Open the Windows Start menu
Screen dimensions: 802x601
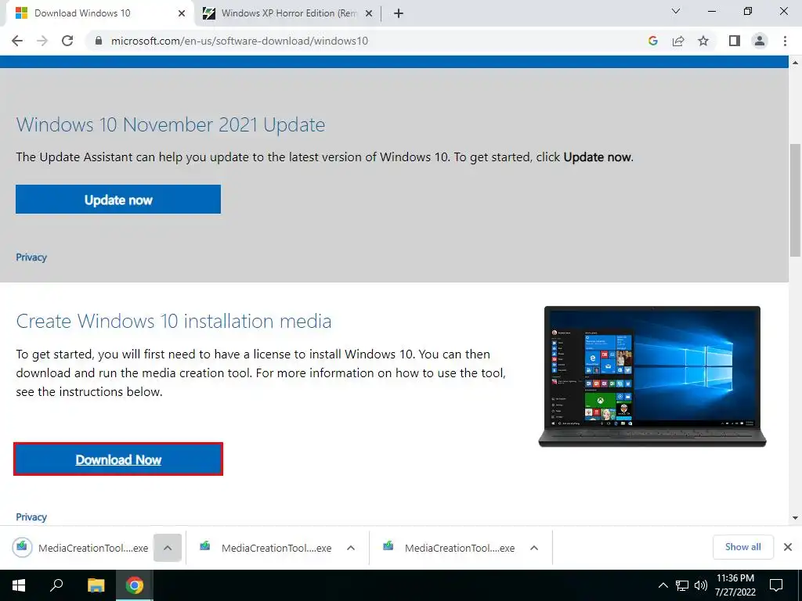coord(19,585)
